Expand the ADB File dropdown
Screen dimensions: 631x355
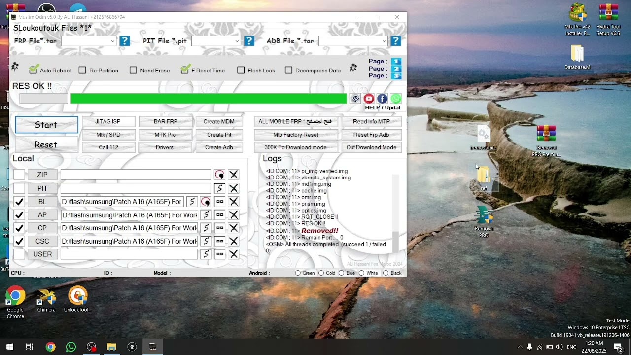click(384, 41)
